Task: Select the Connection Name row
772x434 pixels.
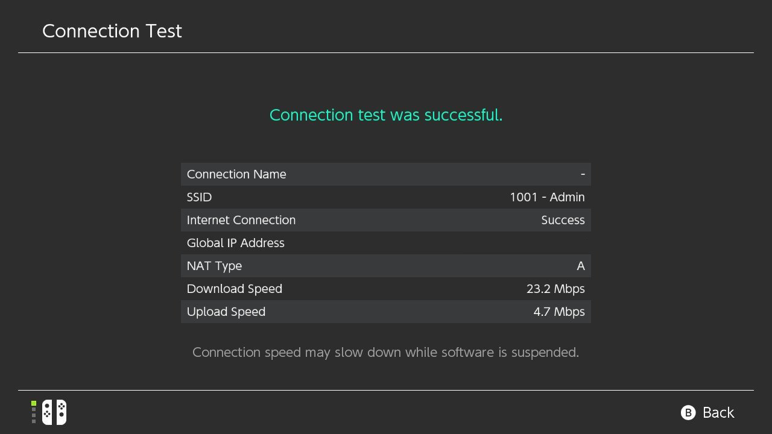Action: click(386, 174)
